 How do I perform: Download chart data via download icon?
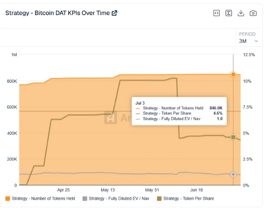(x=241, y=13)
